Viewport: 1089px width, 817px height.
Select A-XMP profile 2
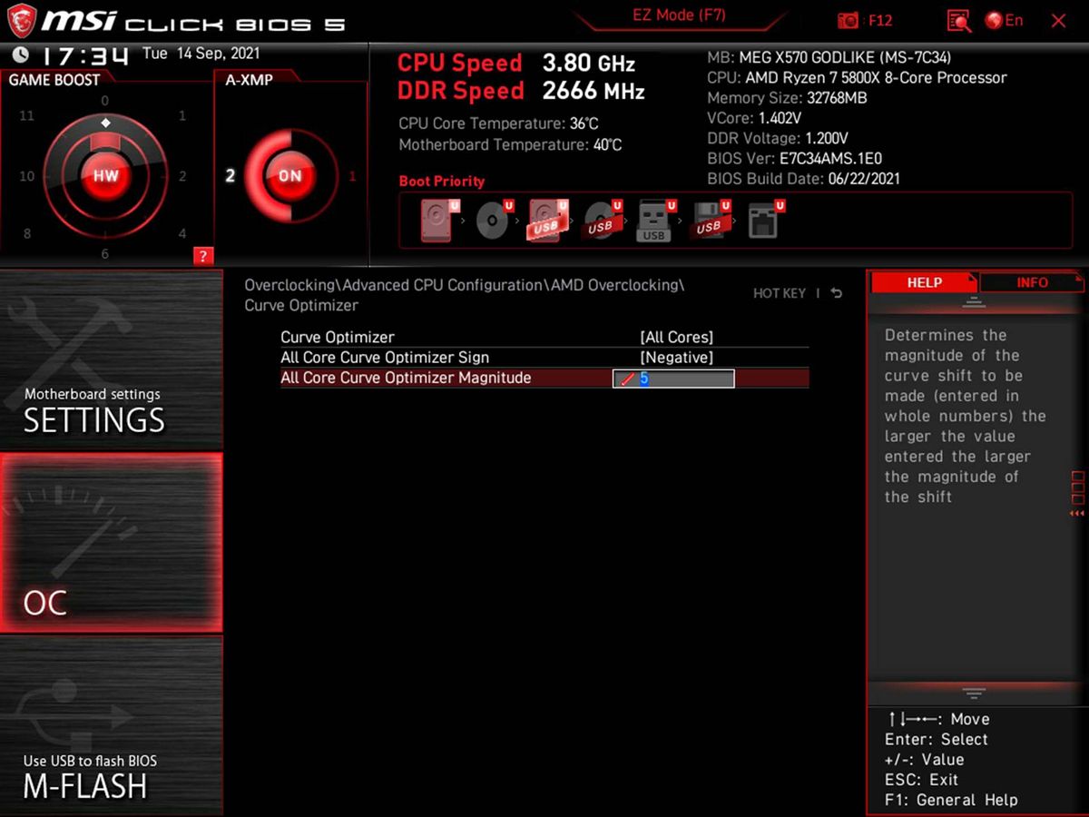coord(231,175)
